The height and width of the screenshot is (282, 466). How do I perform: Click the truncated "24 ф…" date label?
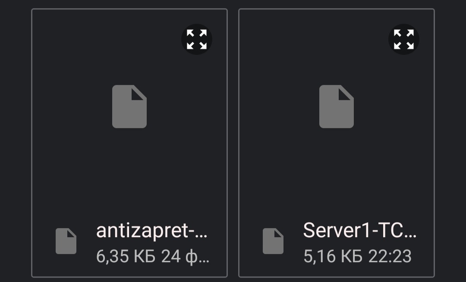(x=186, y=256)
